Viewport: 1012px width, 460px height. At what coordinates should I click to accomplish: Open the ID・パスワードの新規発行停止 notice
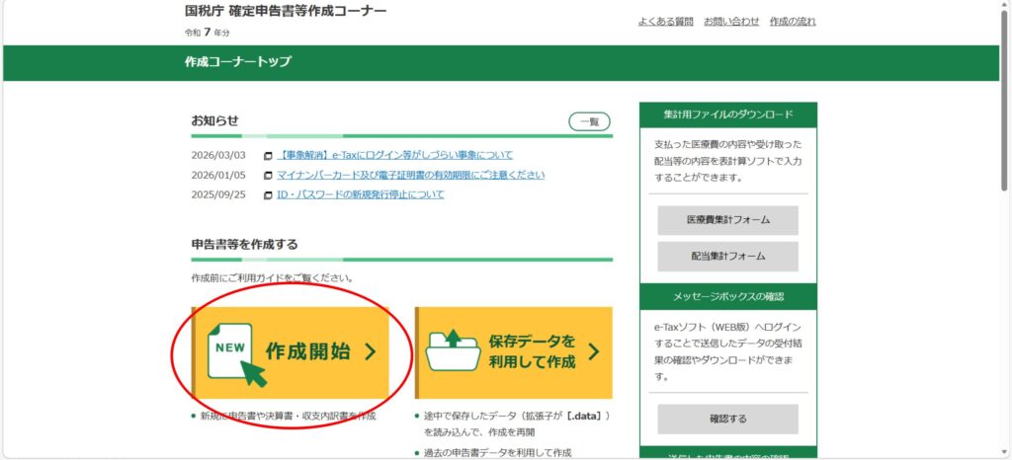361,194
